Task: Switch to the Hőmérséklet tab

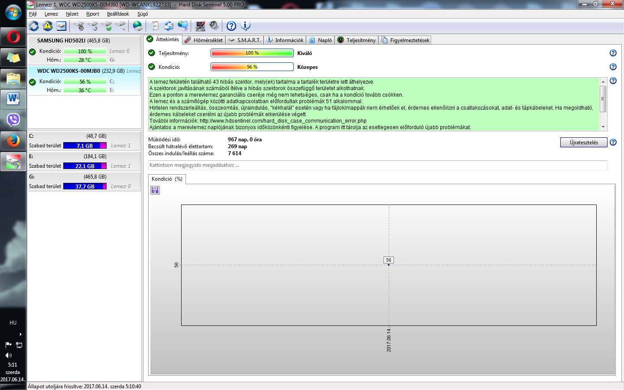Action: point(204,40)
